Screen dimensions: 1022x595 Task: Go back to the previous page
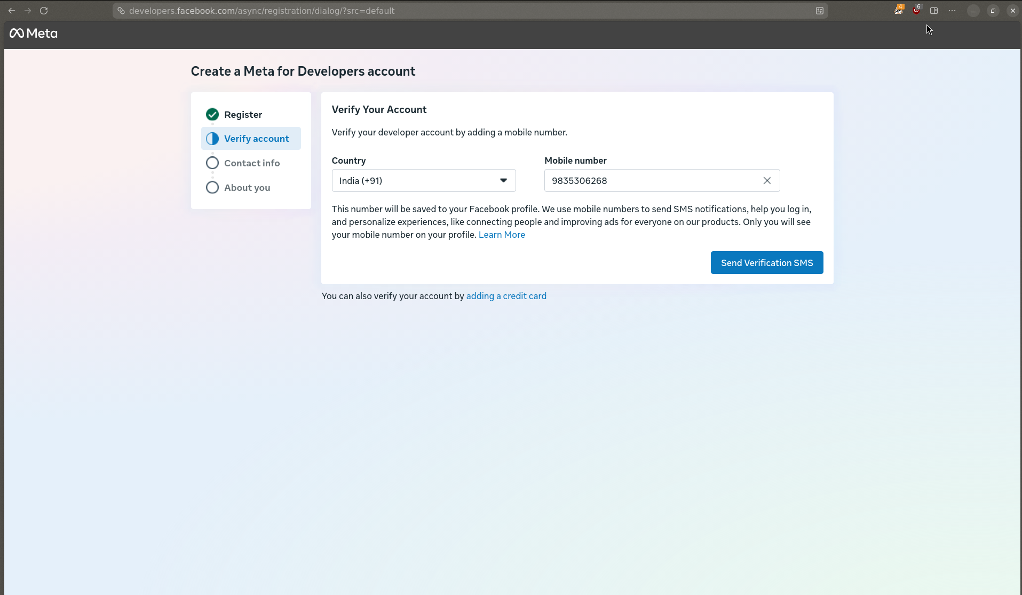coord(12,11)
